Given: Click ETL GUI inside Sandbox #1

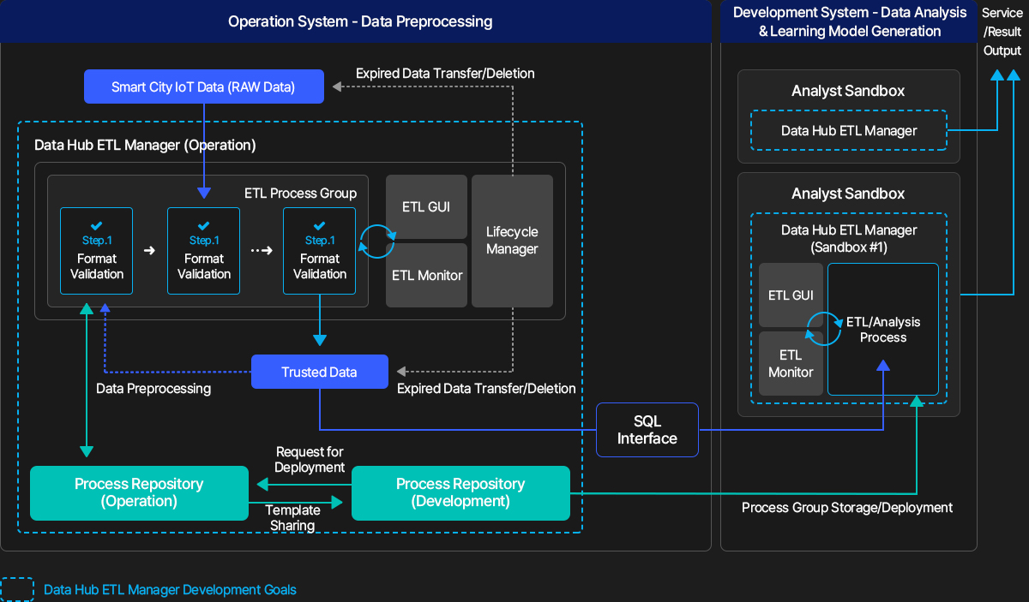Looking at the screenshot, I should point(791,295).
